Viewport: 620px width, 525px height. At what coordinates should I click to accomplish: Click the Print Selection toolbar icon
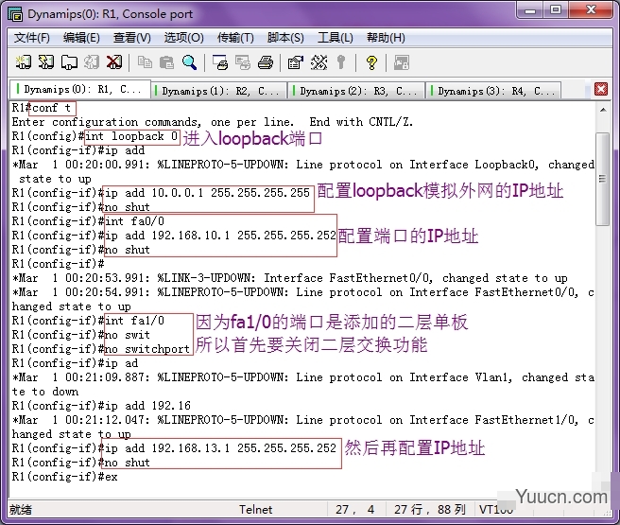point(243,62)
